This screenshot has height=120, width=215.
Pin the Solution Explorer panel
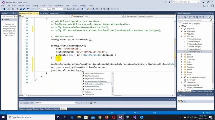(x=210, y=13)
